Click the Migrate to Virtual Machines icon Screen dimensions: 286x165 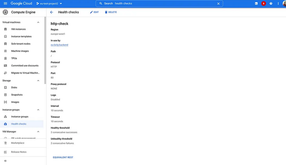5,73
